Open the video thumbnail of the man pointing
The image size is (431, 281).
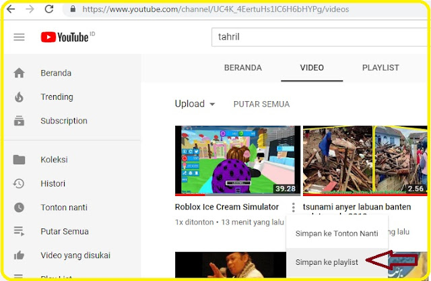tap(230, 265)
